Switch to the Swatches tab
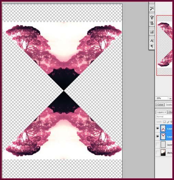This screenshot has height=180, width=174. click(169, 105)
